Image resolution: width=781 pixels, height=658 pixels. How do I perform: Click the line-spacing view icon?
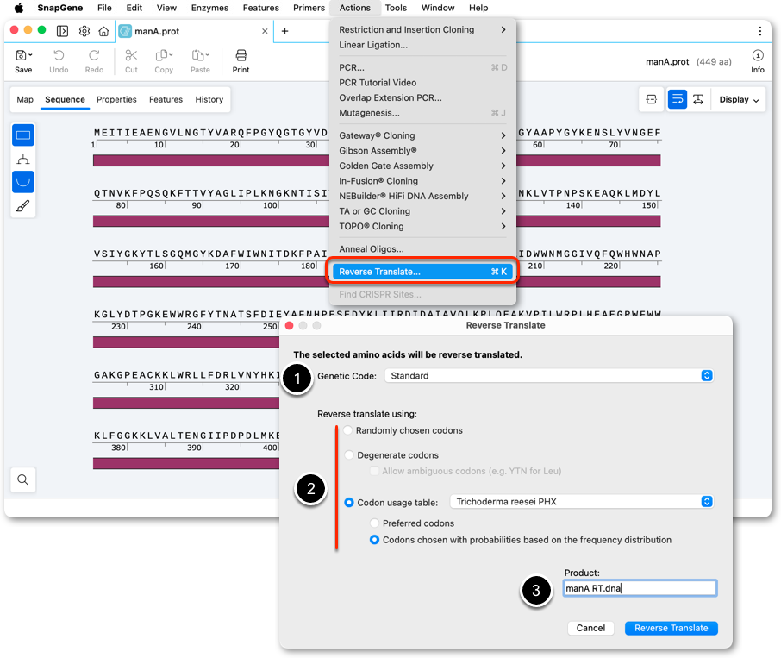(x=698, y=100)
